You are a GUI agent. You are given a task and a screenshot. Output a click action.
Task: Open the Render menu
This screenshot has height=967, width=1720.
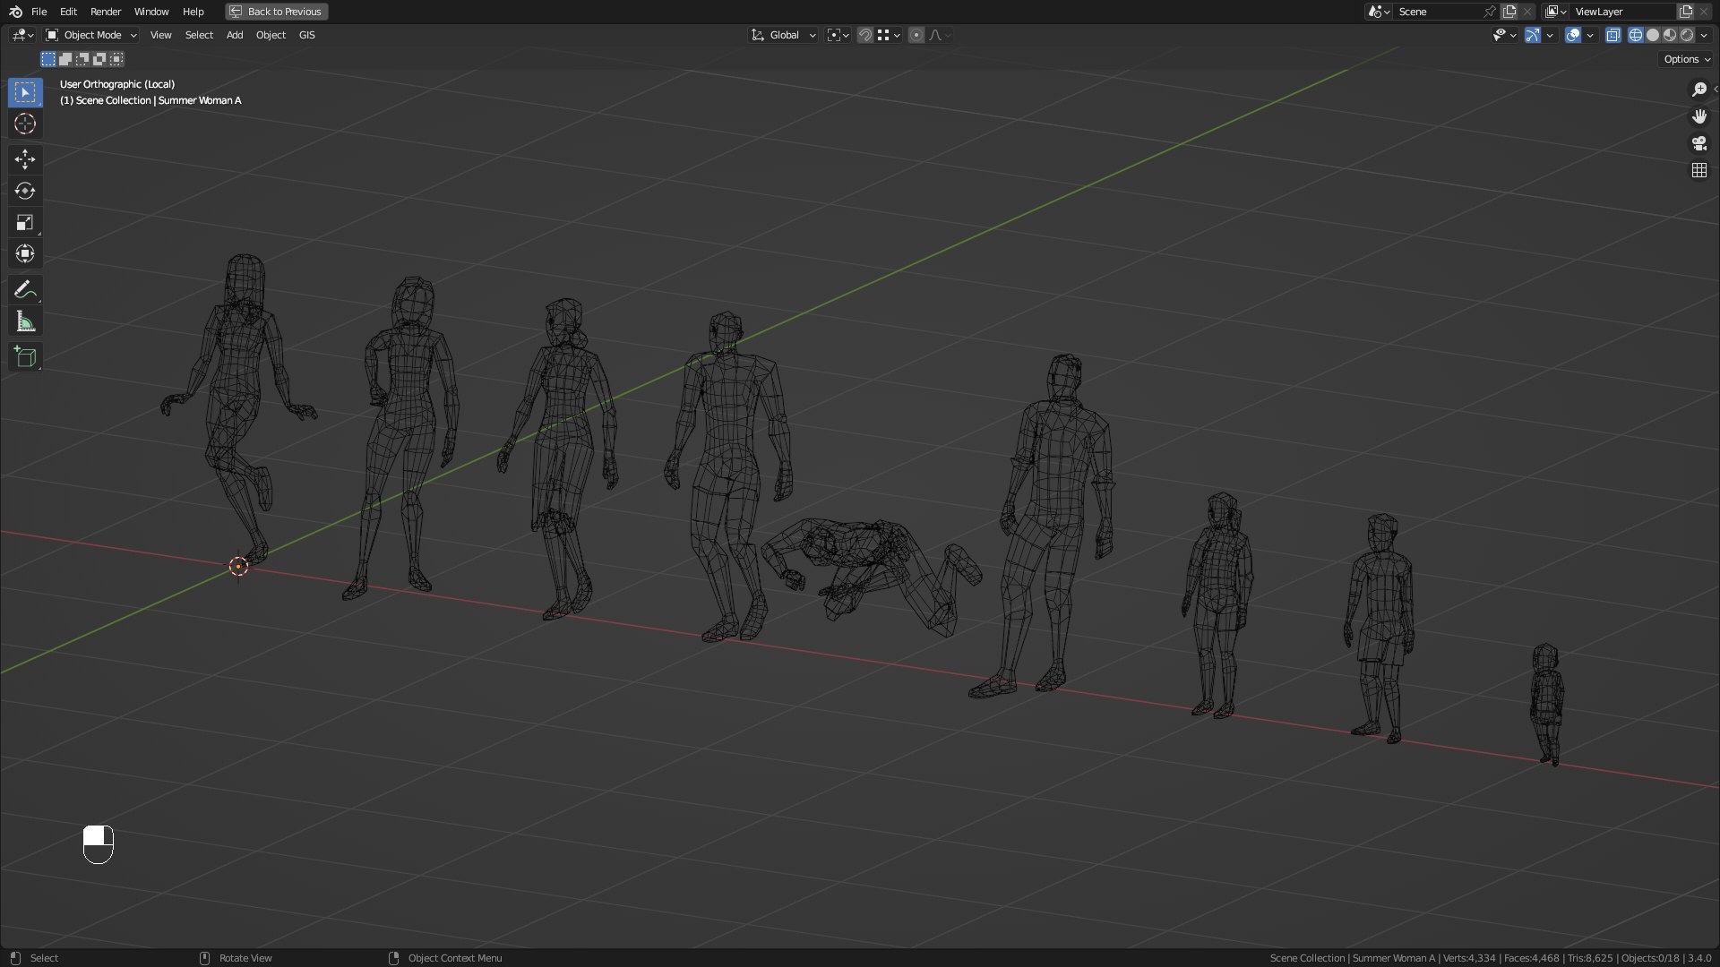(x=106, y=12)
